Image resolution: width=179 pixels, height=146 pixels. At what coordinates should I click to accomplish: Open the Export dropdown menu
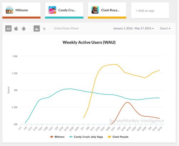click(165, 29)
